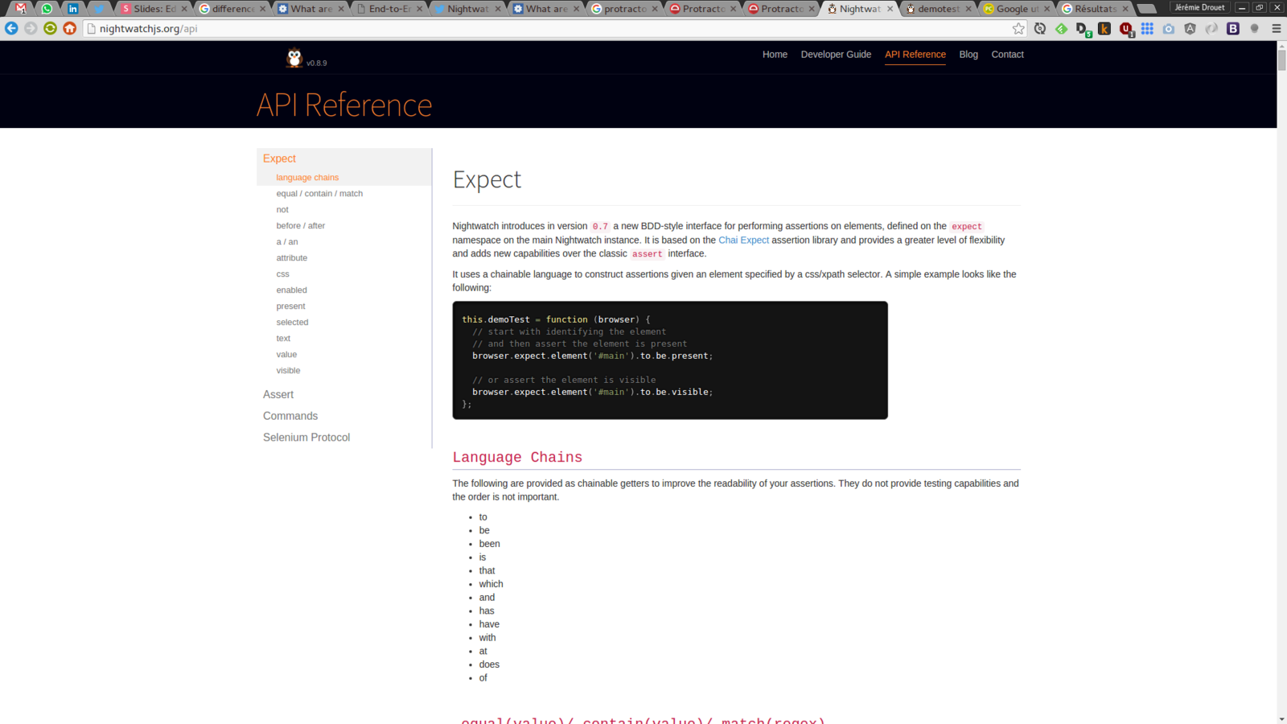Open the pinned WhatsApp tab
Viewport: 1287px width, 724px height.
tap(47, 8)
